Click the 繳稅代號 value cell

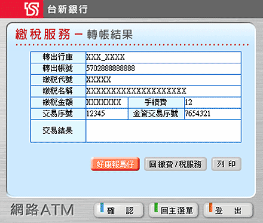[x=163, y=80]
